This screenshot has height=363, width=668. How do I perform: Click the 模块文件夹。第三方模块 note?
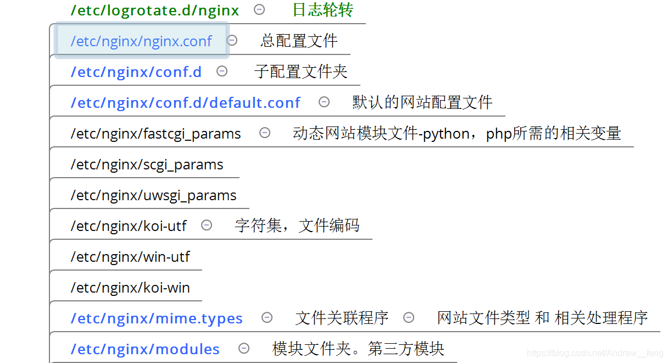click(x=358, y=349)
